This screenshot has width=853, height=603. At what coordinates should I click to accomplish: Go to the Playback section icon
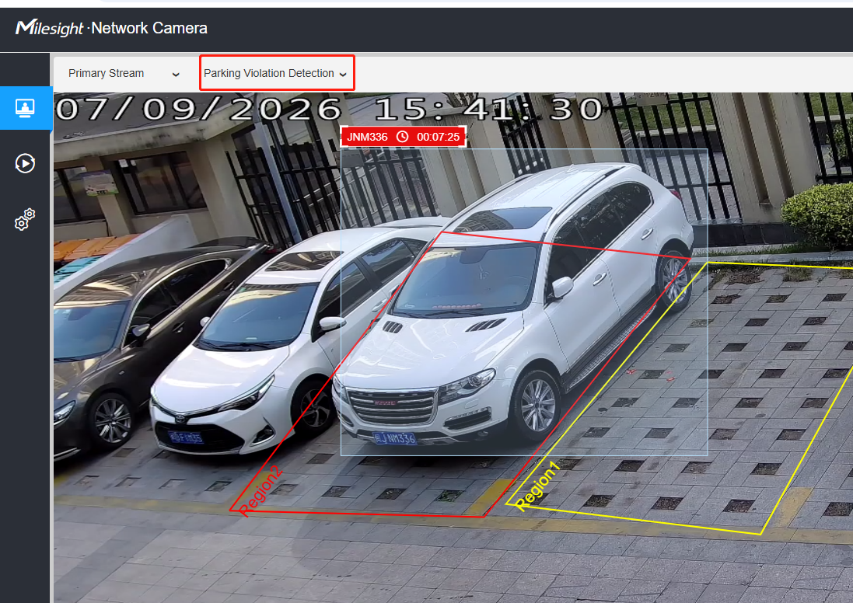click(25, 163)
